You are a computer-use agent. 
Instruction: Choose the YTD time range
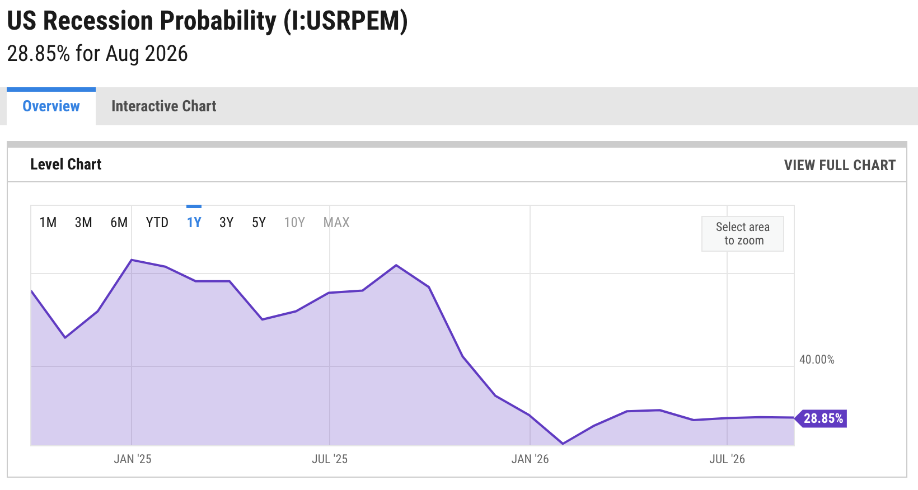point(157,223)
